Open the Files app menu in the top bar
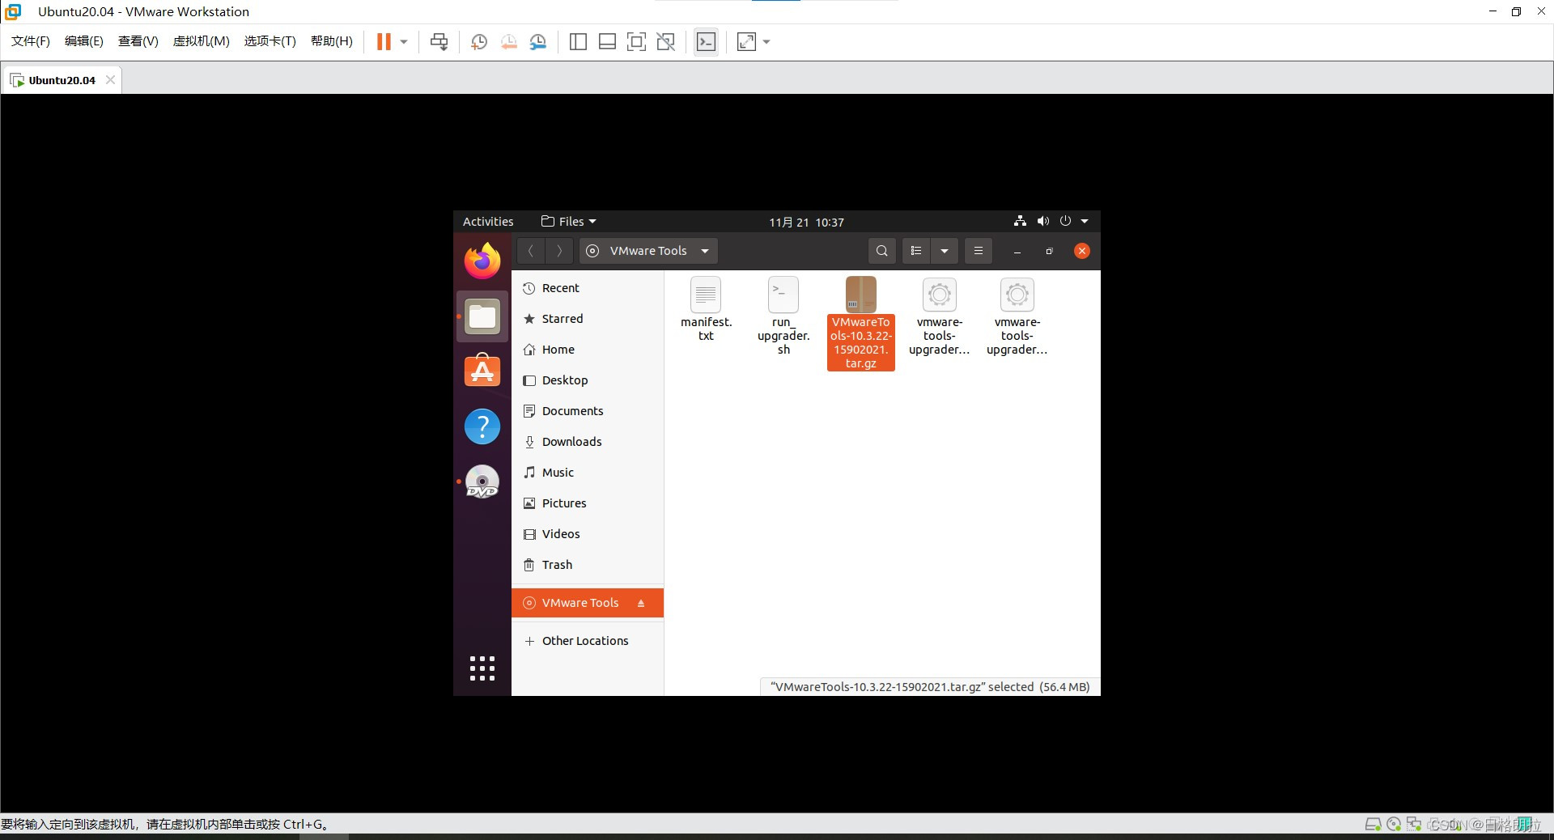1554x840 pixels. (569, 222)
